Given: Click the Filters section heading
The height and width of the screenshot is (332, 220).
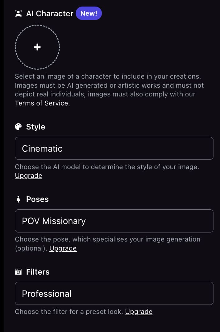Looking at the screenshot, I should pyautogui.click(x=38, y=272).
